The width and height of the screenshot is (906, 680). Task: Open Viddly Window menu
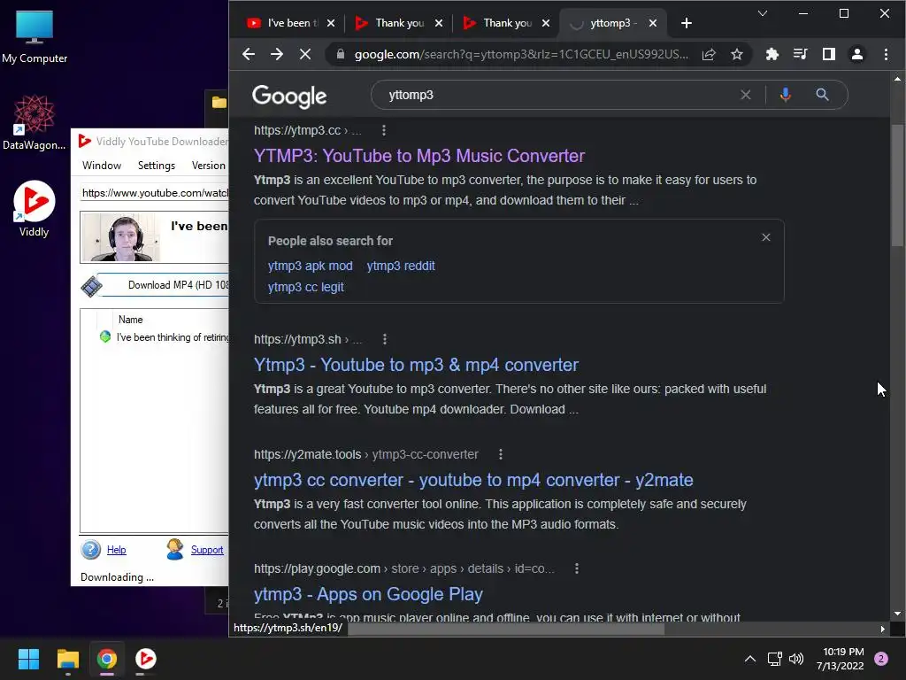(102, 166)
